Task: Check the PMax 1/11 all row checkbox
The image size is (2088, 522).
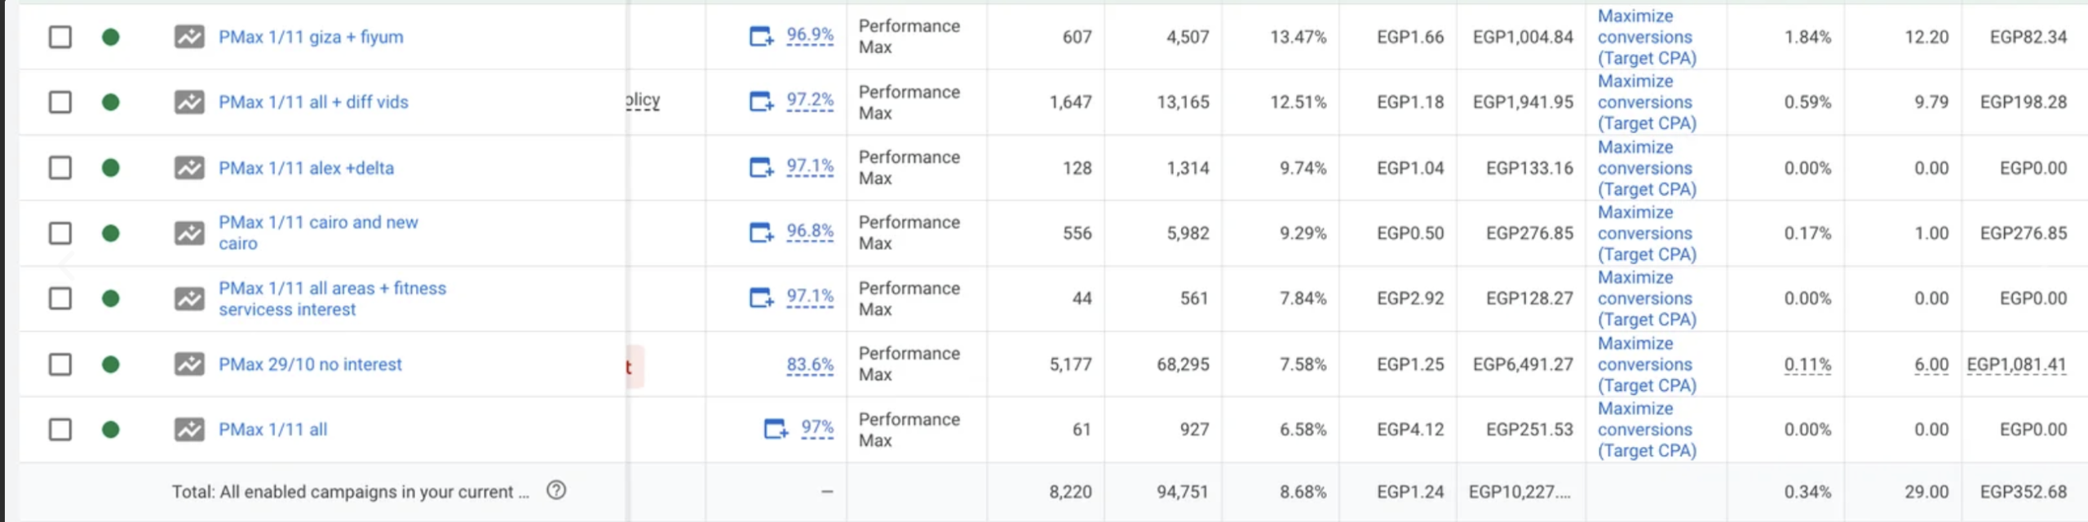Action: coord(60,429)
